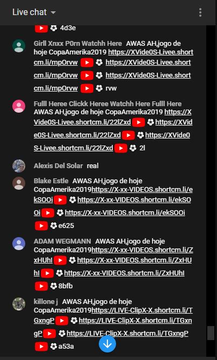Select the author name Blake Estle
217x360 pixels.
click(51, 181)
